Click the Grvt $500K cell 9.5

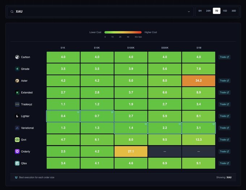click(165, 140)
